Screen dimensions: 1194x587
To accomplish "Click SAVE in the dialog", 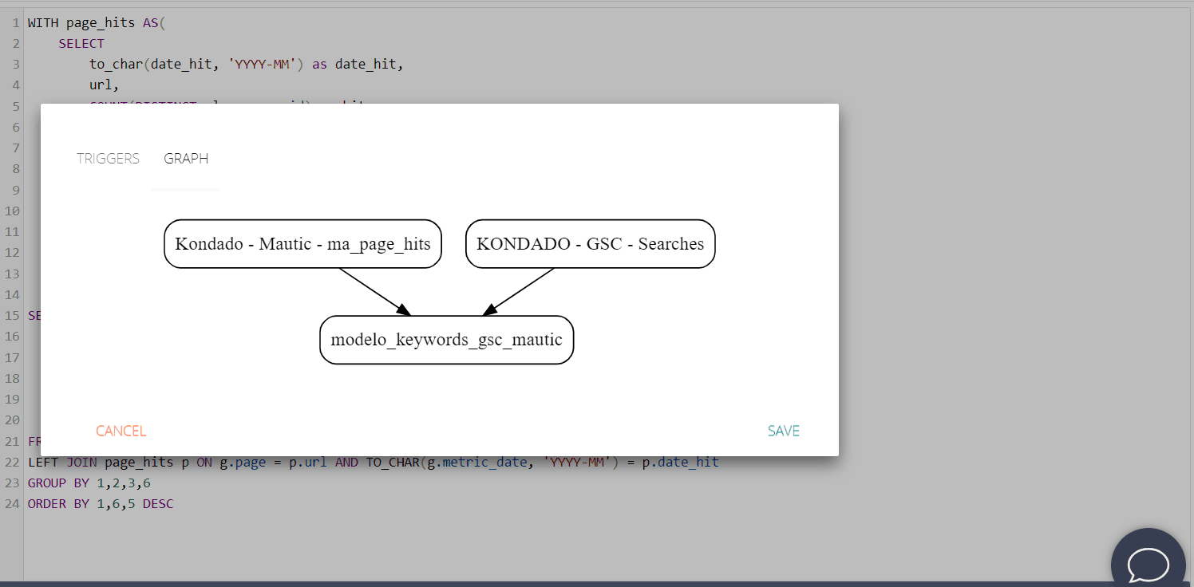I will [783, 431].
